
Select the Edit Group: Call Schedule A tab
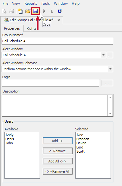click(x=31, y=20)
